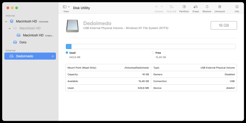Select the greyed Macintosh HD volume
This screenshot has width=246, height=123.
(x=30, y=28)
